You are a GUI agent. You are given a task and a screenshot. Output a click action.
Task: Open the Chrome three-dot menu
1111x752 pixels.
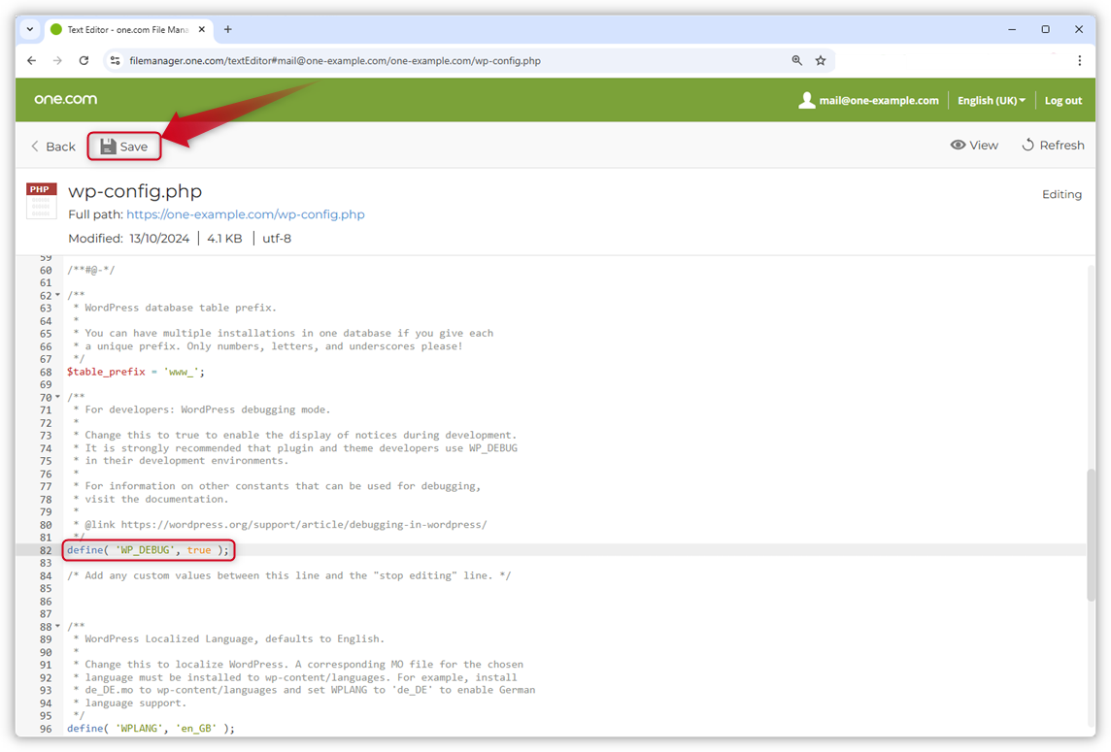[1079, 60]
